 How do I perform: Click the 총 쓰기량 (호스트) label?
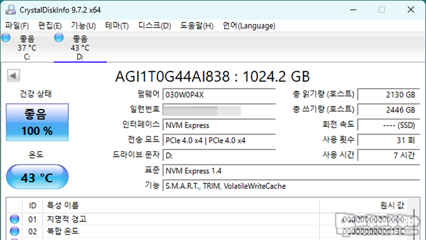pos(323,110)
